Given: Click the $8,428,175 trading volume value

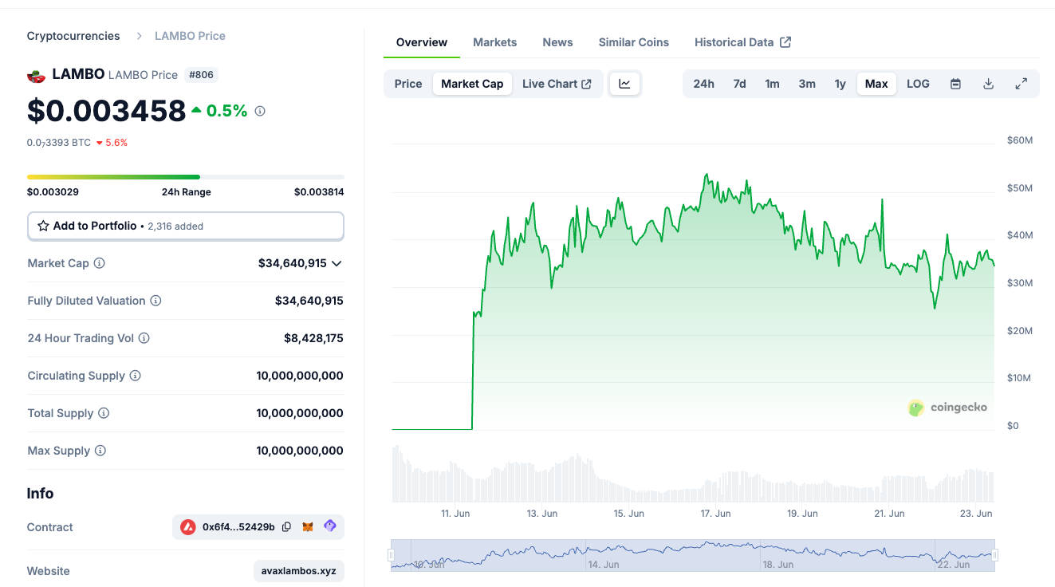Looking at the screenshot, I should coord(313,338).
